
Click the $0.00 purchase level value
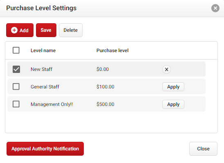[x=103, y=69]
